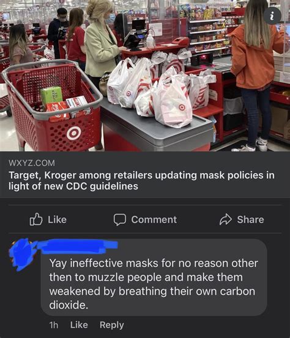
Task: Click the 1h comment timestamp
Action: click(x=54, y=325)
